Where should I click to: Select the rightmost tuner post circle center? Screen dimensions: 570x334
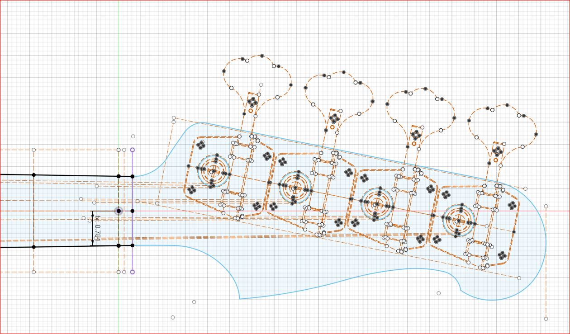coord(458,221)
